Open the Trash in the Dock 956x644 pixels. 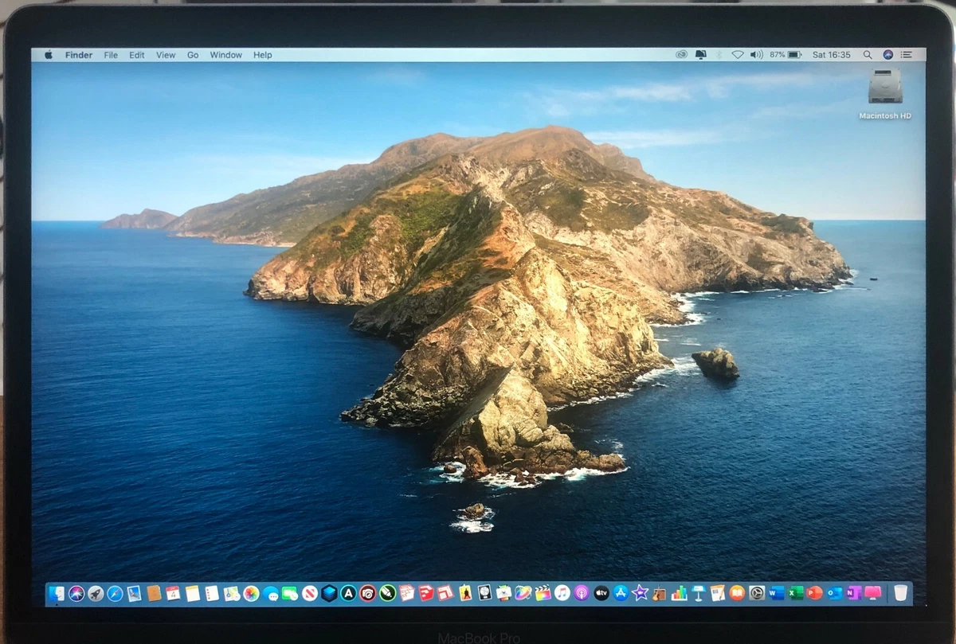[x=901, y=592]
